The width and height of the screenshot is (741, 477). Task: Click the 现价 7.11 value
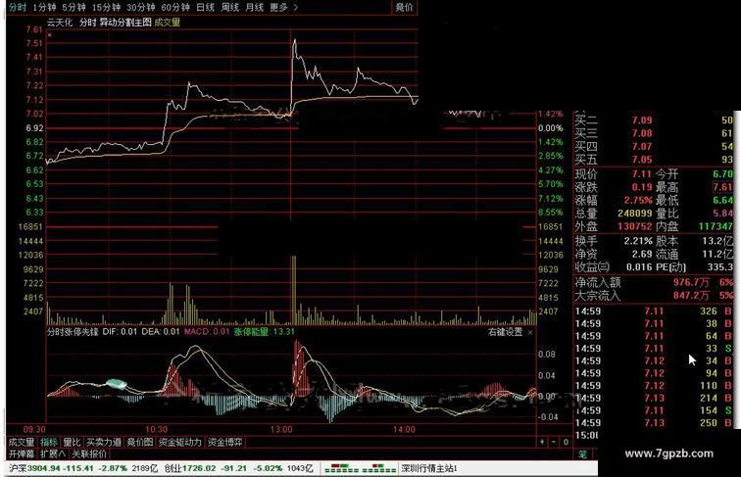(642, 174)
